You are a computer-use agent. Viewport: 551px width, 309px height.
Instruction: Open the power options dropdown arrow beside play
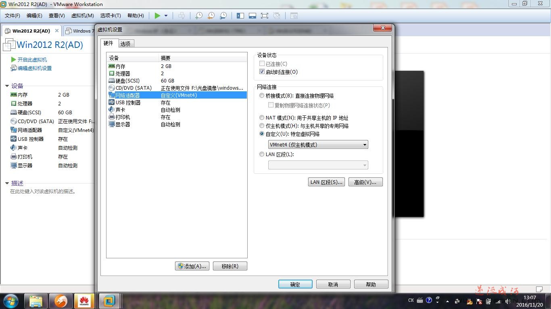tap(166, 16)
